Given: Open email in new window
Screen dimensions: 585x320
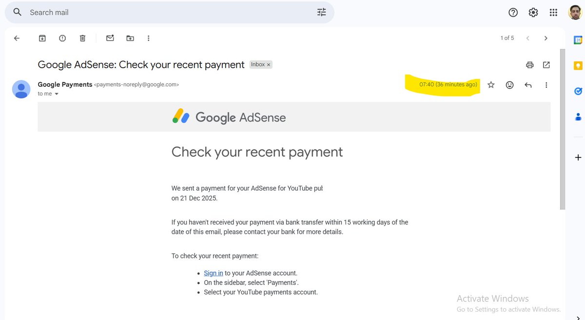Looking at the screenshot, I should tap(546, 65).
